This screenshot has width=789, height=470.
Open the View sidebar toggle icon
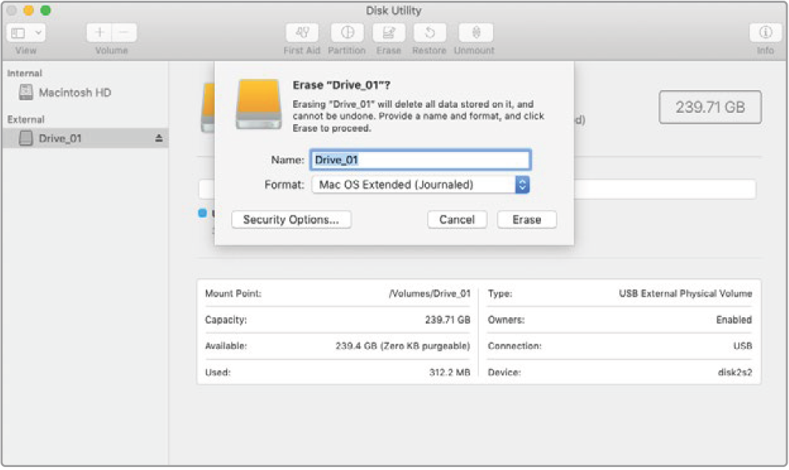(x=18, y=33)
